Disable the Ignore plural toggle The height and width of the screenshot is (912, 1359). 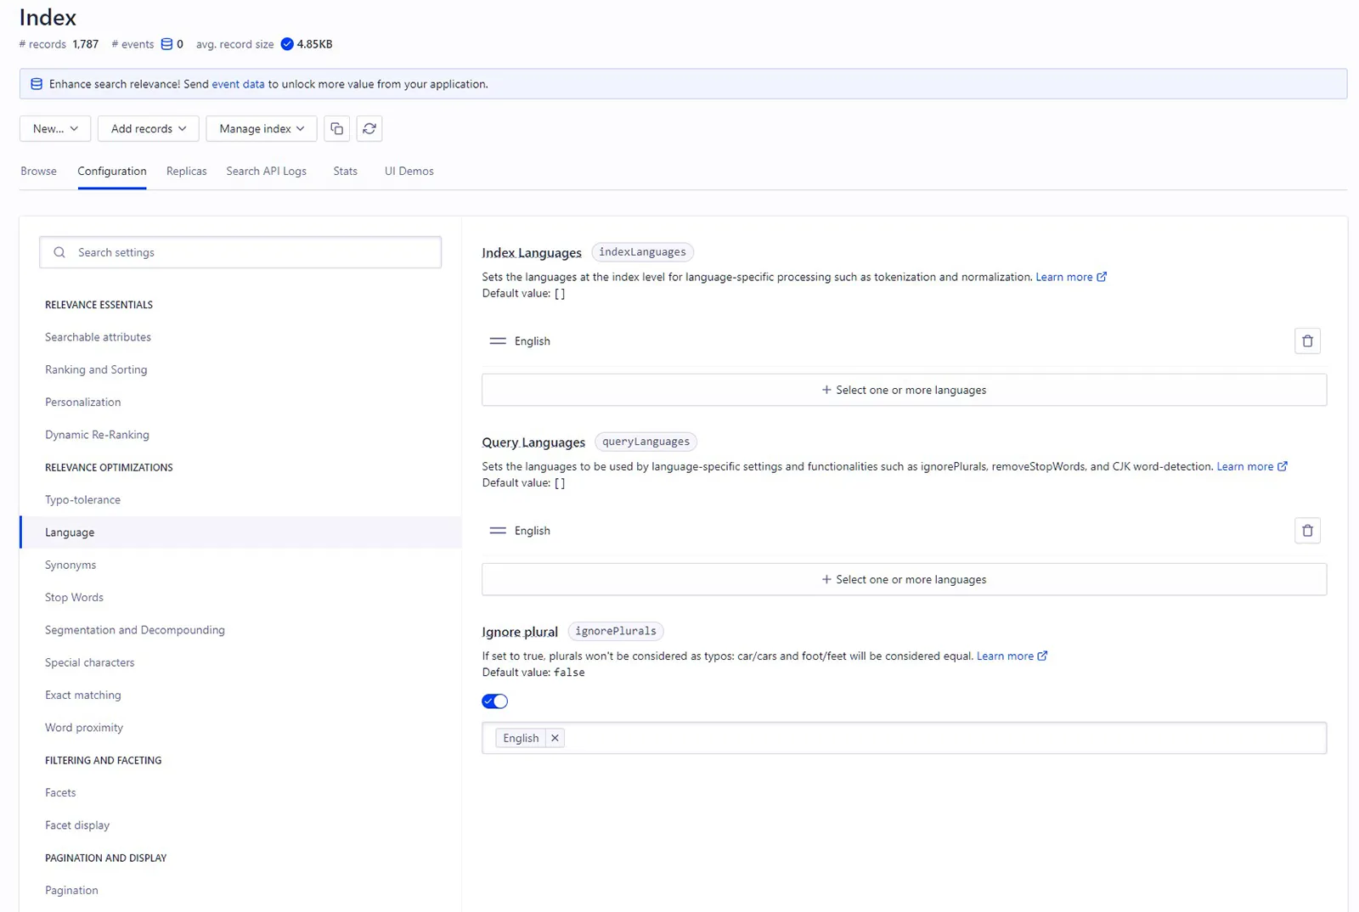pyautogui.click(x=494, y=701)
